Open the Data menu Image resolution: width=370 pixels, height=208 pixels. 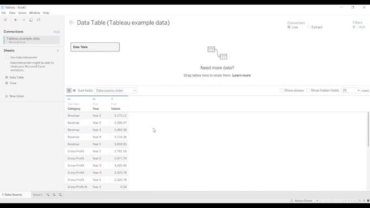click(x=12, y=13)
